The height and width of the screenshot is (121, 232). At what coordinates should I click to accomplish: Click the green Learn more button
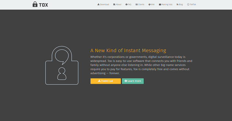(x=133, y=81)
